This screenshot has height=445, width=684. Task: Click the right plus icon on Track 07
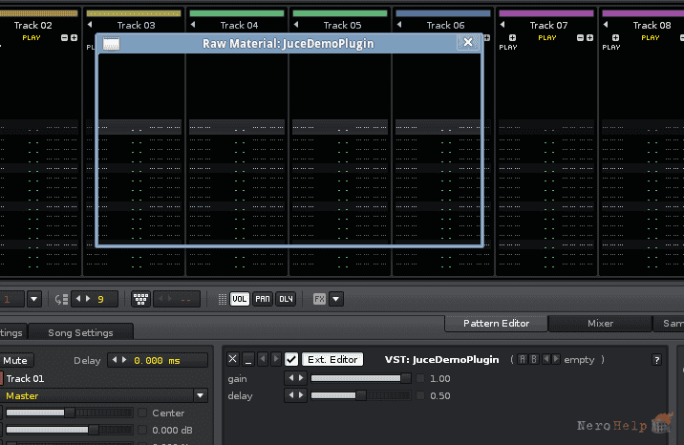[x=589, y=38]
